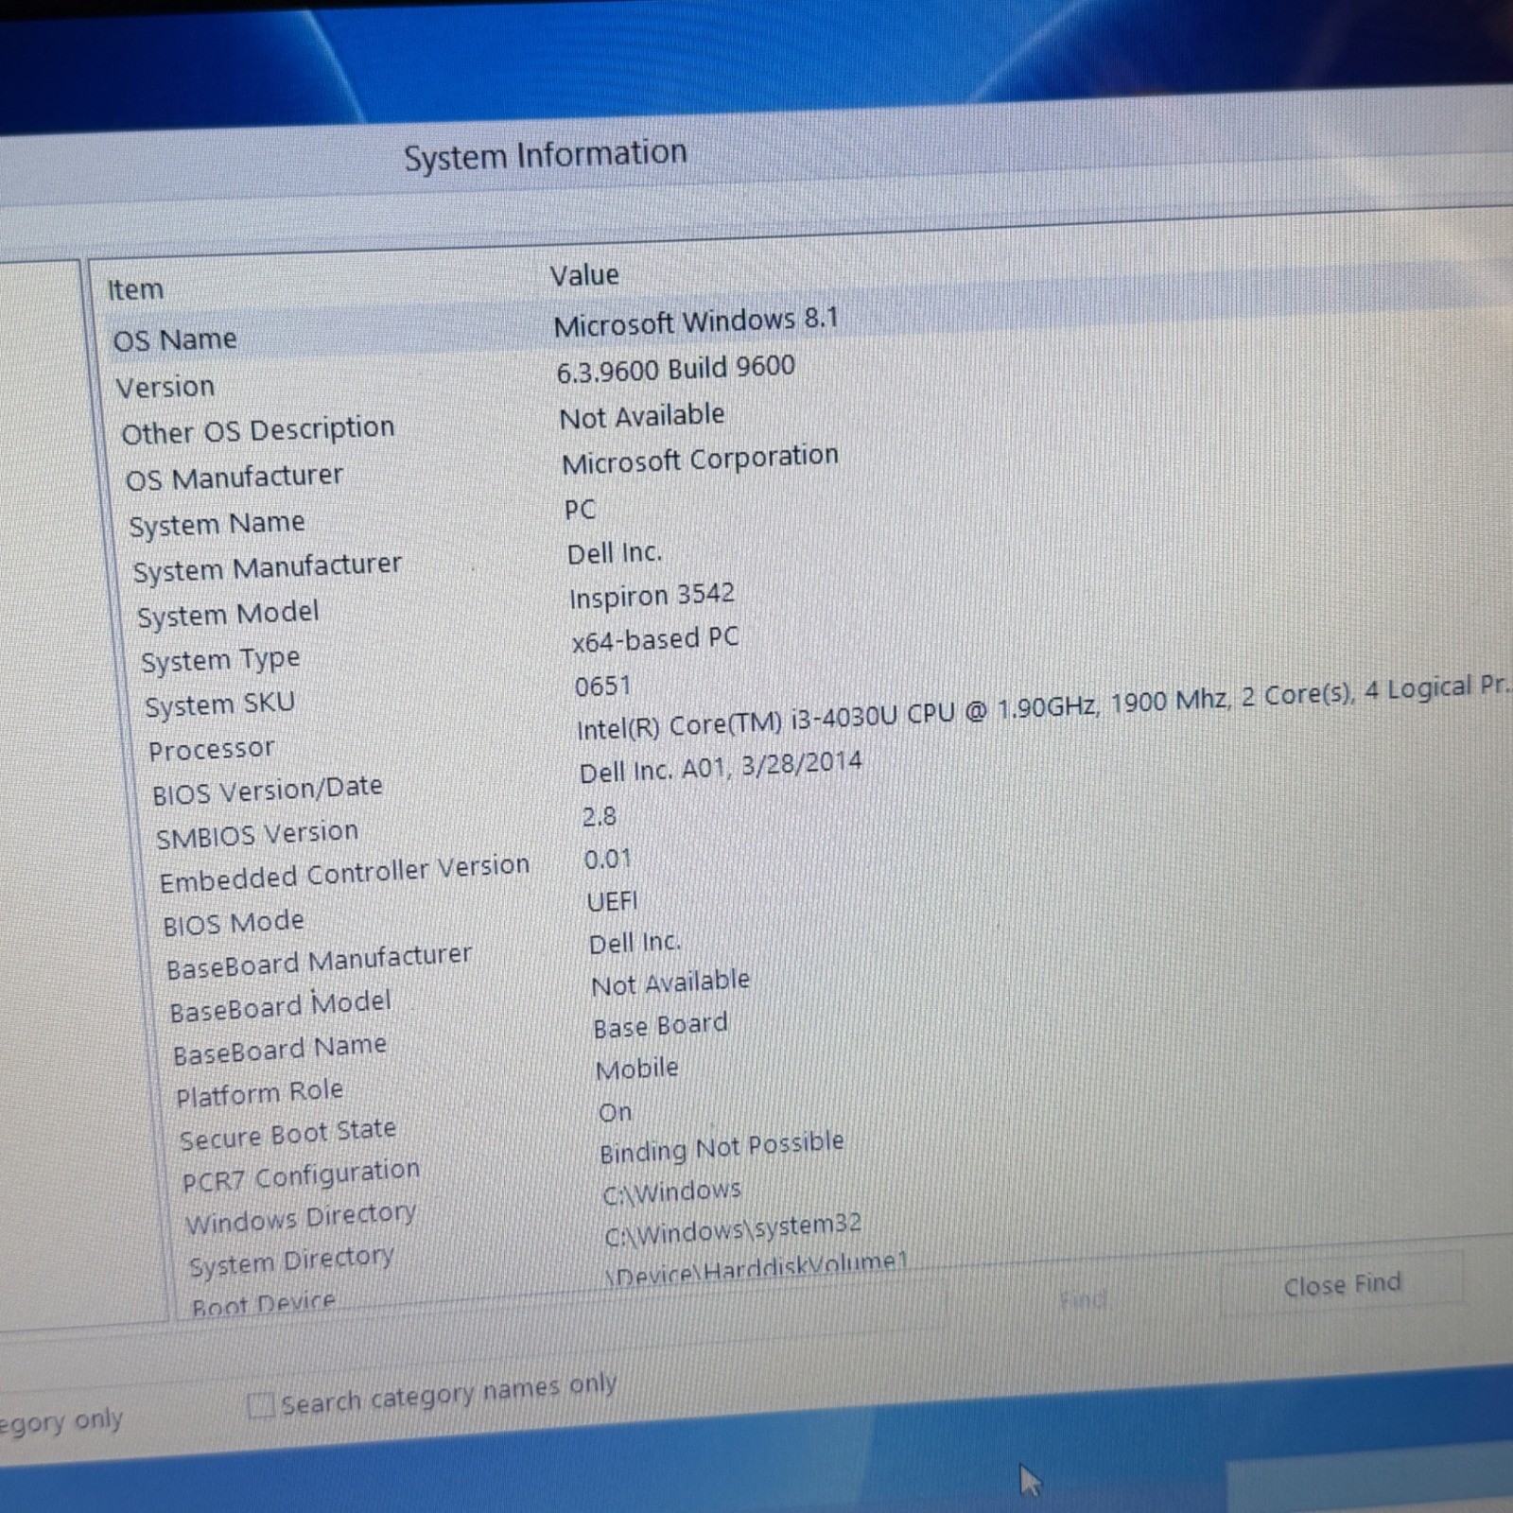The height and width of the screenshot is (1513, 1513).
Task: Select the System Type row
Action: coord(220,660)
